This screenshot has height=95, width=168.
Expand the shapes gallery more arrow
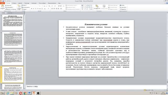93,9
